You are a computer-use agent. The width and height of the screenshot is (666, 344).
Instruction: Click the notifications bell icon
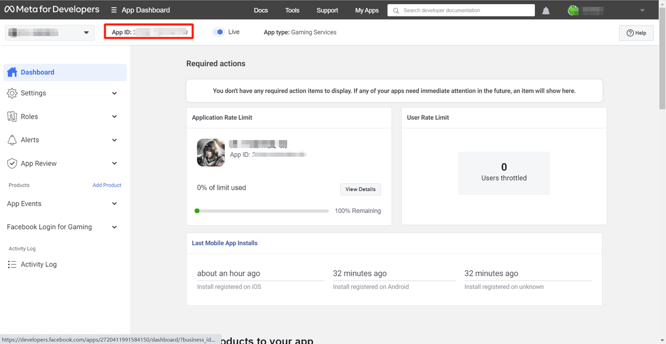[546, 10]
